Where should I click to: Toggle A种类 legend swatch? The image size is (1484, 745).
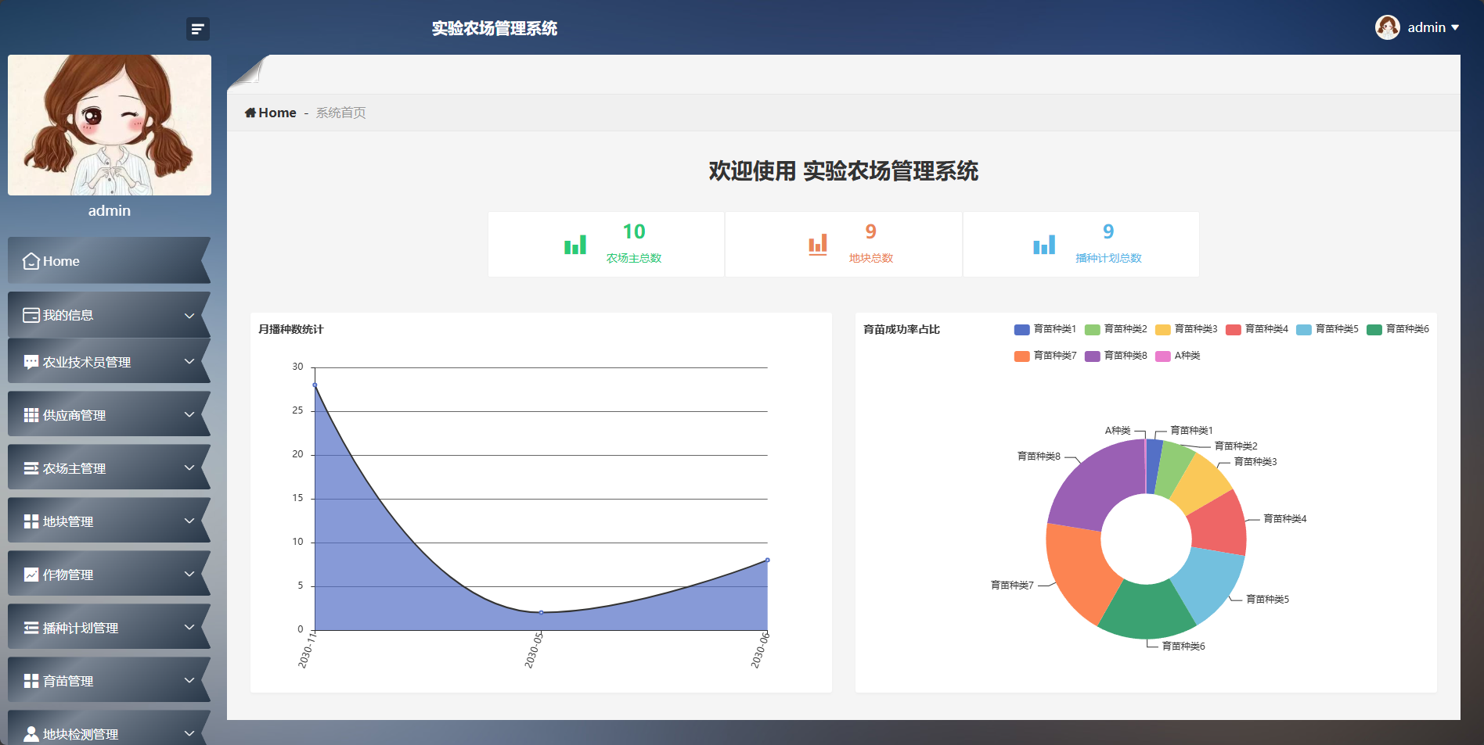tap(1162, 356)
